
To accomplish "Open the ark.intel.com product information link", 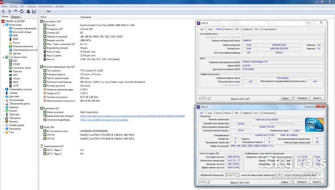I will 132,116.
